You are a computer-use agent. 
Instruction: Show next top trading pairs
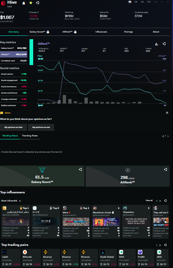click(x=160, y=245)
